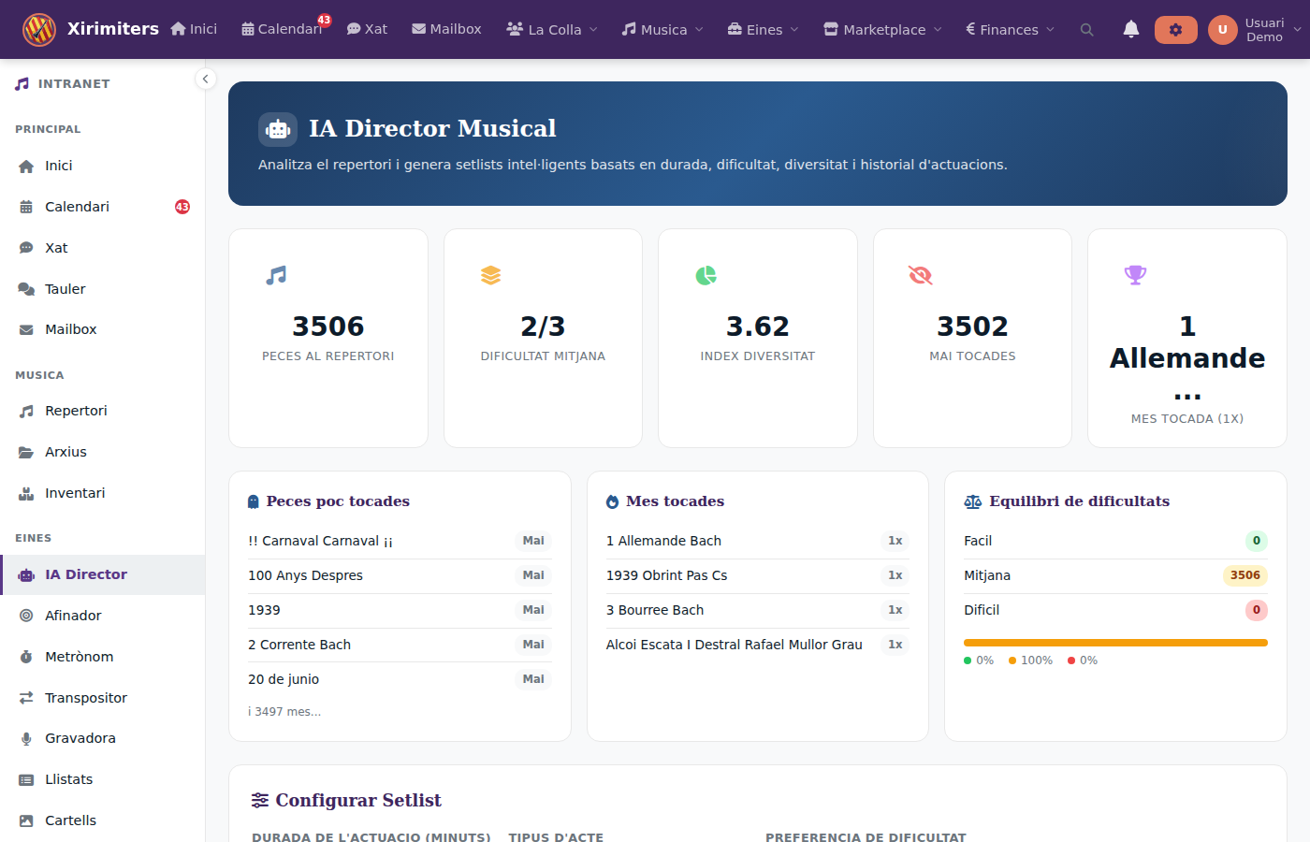The height and width of the screenshot is (842, 1310).
Task: Go to Mailbox in top navigation
Action: point(446,30)
